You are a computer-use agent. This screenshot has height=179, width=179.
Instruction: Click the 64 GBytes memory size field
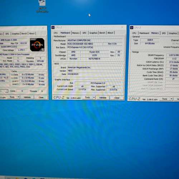pyautogui.click(x=150, y=44)
